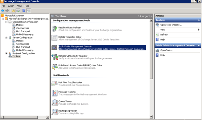Select the Queue Viewer tool name
This screenshot has height=120, width=202.
point(65,101)
